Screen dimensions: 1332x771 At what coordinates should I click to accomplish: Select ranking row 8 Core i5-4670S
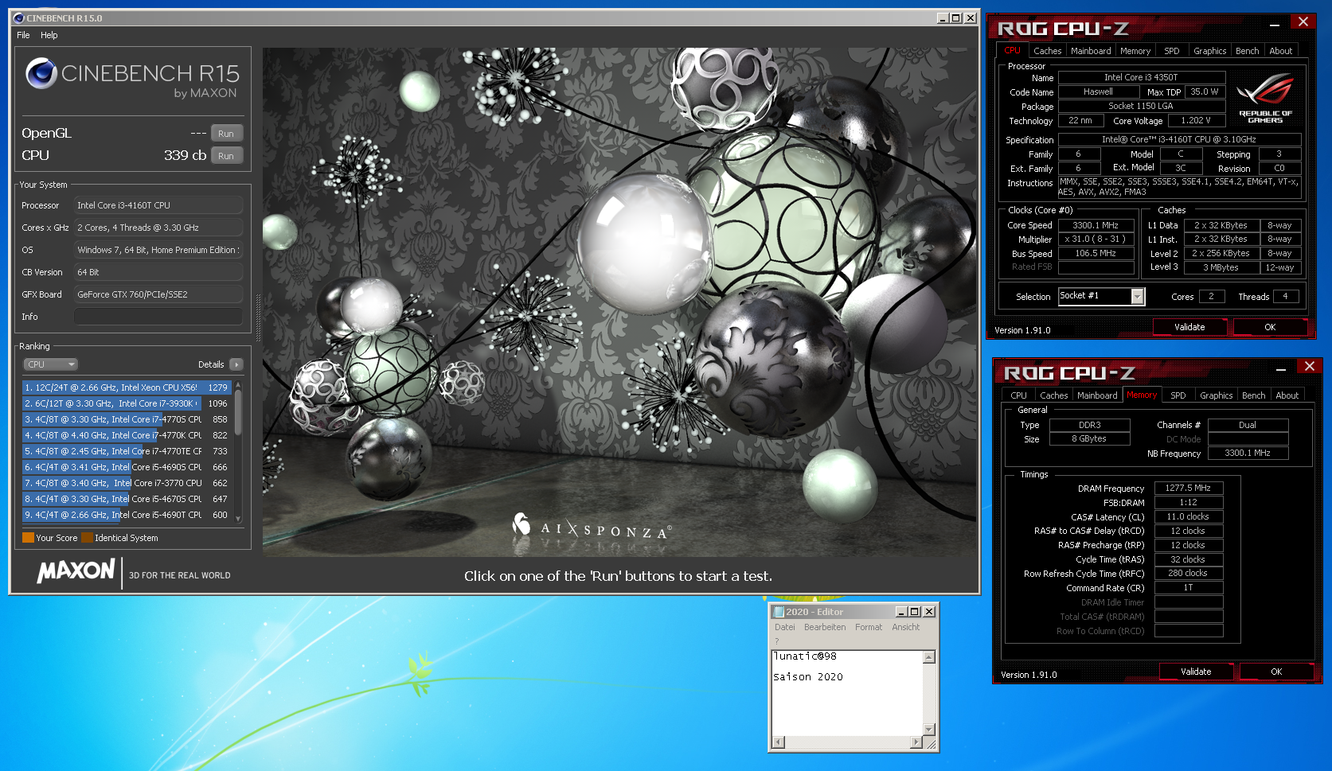coord(127,499)
